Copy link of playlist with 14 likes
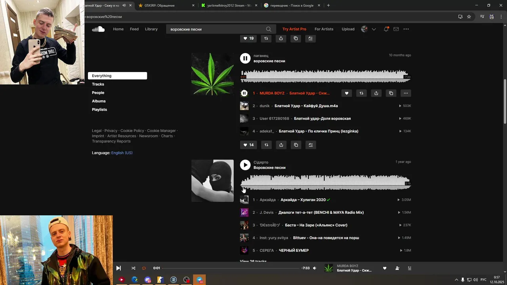 point(296,145)
